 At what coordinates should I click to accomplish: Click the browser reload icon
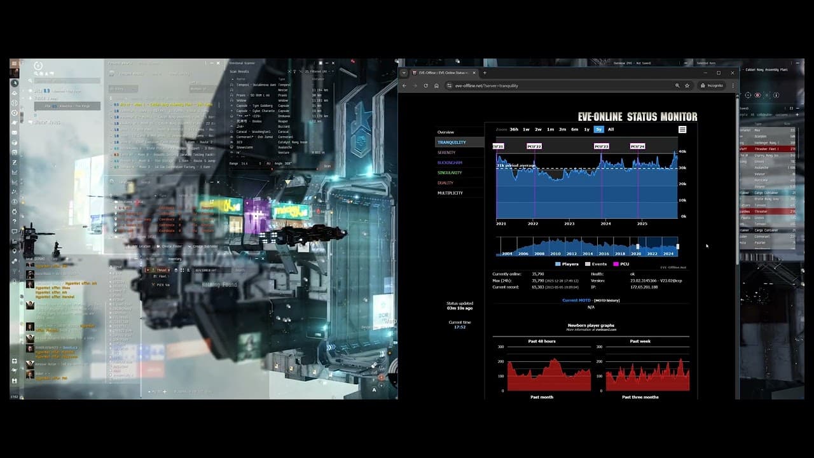pos(425,85)
